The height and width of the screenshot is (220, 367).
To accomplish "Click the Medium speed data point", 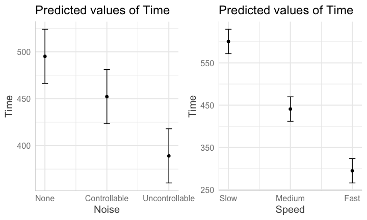I will (290, 109).
